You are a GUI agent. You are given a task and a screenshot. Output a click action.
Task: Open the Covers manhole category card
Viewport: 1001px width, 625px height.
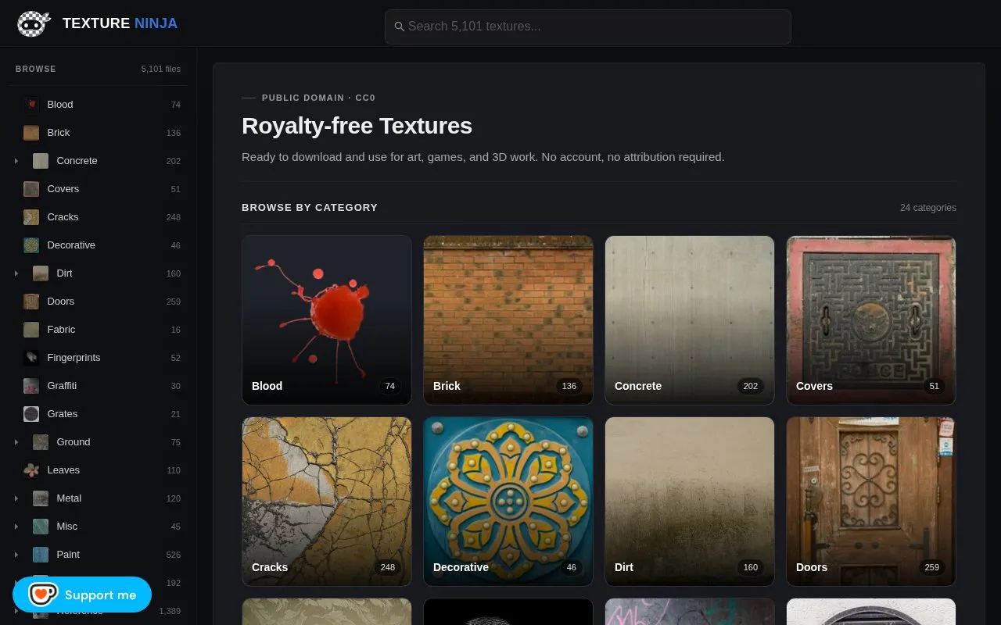[x=871, y=320]
